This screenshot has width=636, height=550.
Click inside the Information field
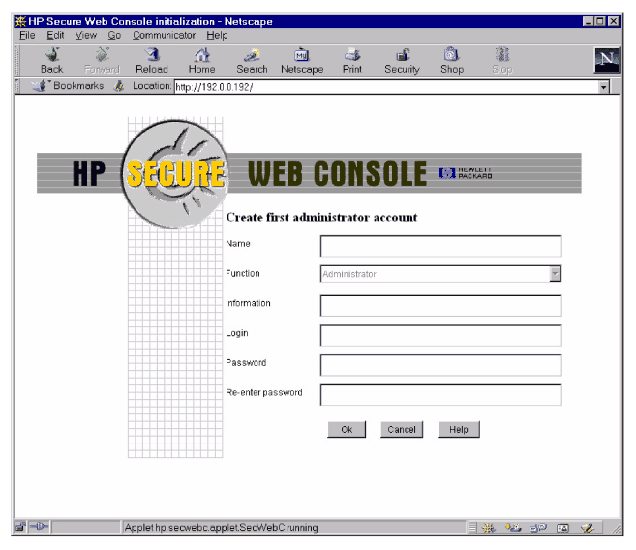pos(440,305)
